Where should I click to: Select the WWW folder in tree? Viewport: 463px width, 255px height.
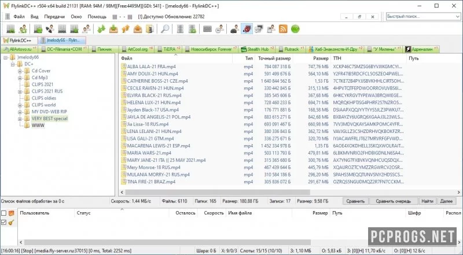(x=38, y=125)
